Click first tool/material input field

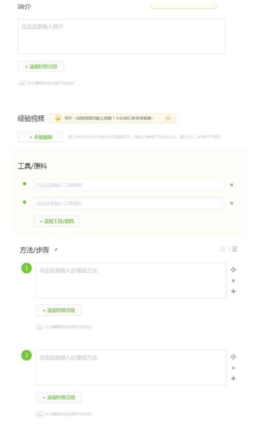click(x=129, y=185)
